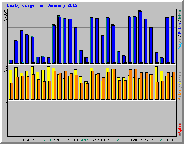Viewport: 184px width, 144px height.
Task: Click the 'Pages' legend label
Action: (x=180, y=44)
